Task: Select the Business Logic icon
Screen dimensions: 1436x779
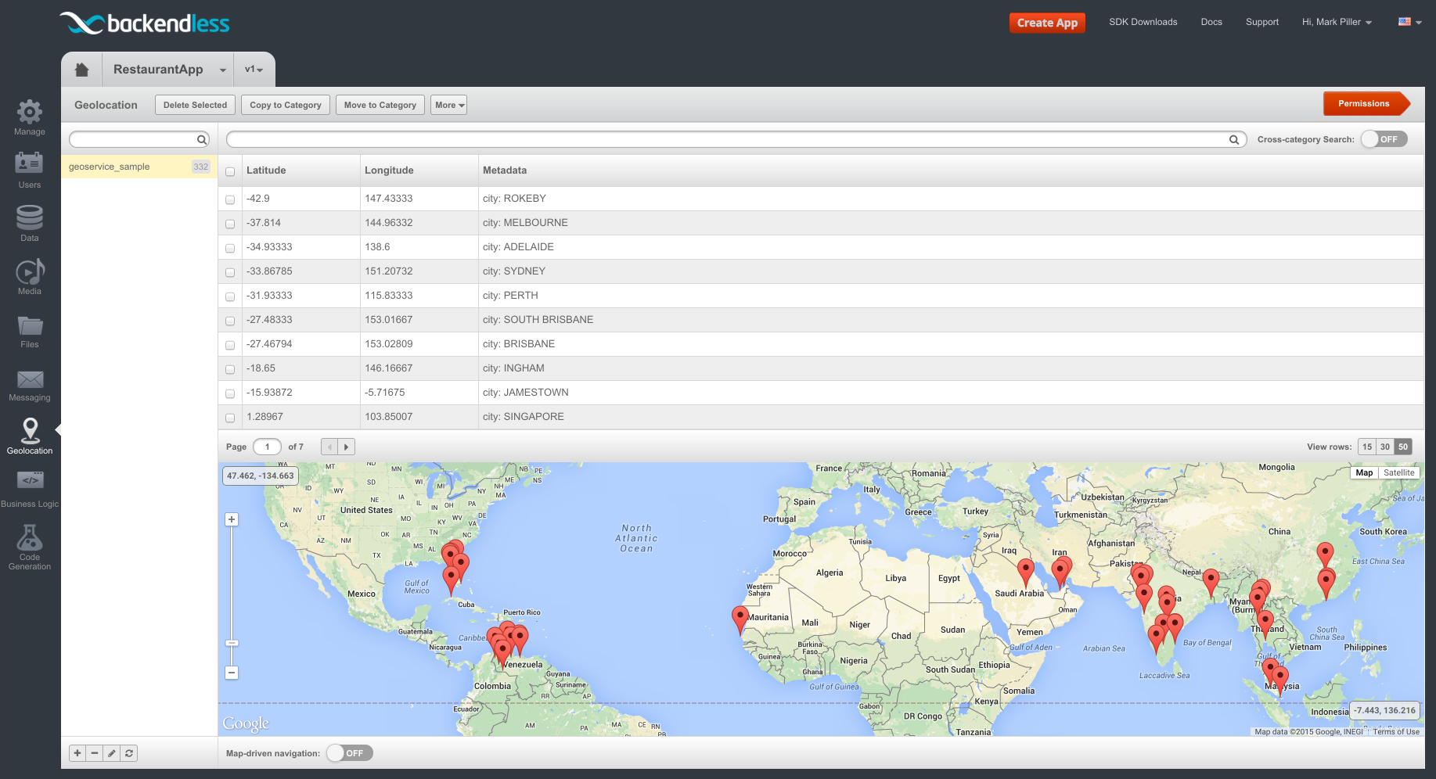Action: 30,479
